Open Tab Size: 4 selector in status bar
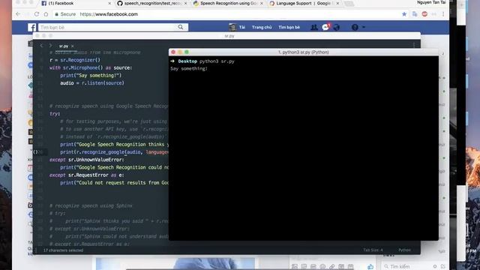The height and width of the screenshot is (270, 480). pos(373,250)
